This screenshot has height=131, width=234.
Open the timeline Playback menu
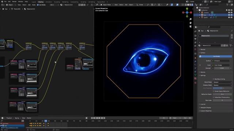[10, 118]
